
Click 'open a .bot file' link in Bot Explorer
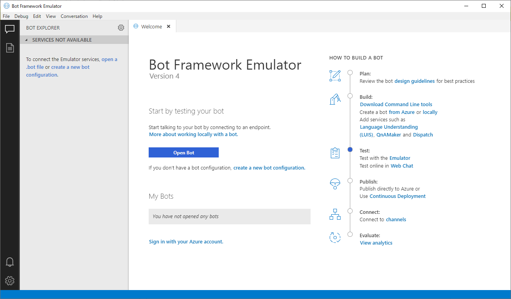(72, 63)
